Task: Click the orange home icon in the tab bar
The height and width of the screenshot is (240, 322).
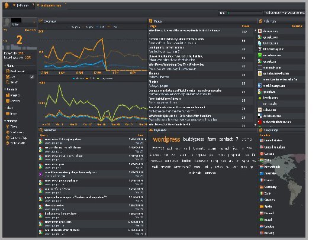Action: (x=7, y=5)
